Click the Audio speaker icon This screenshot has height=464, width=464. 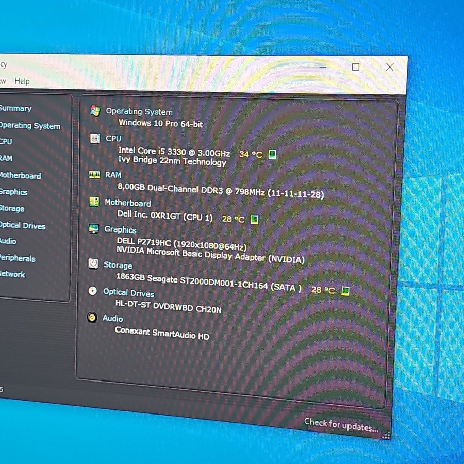[x=92, y=317]
